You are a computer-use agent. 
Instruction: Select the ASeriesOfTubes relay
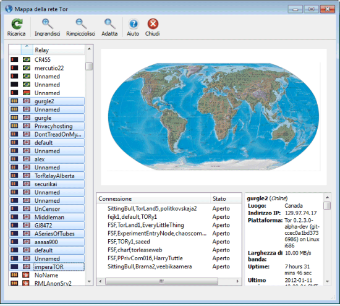(x=46, y=234)
